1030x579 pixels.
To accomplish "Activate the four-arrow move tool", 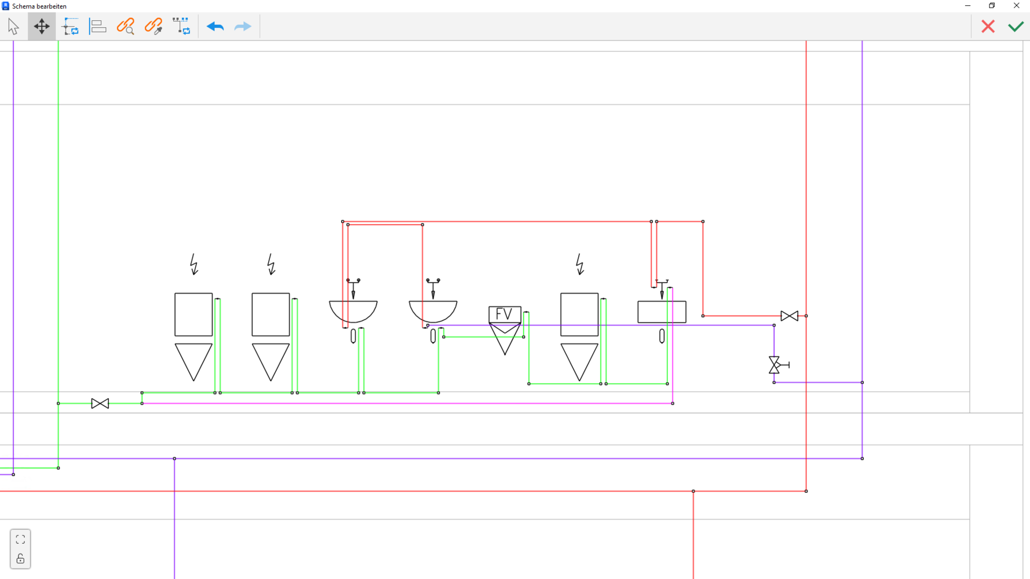I will (x=42, y=27).
